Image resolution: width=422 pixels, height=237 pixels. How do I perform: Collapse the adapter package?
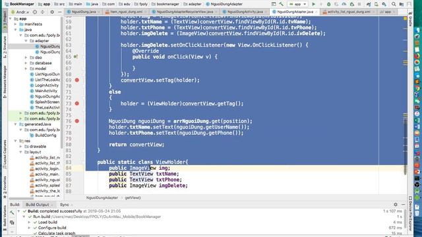26,41
